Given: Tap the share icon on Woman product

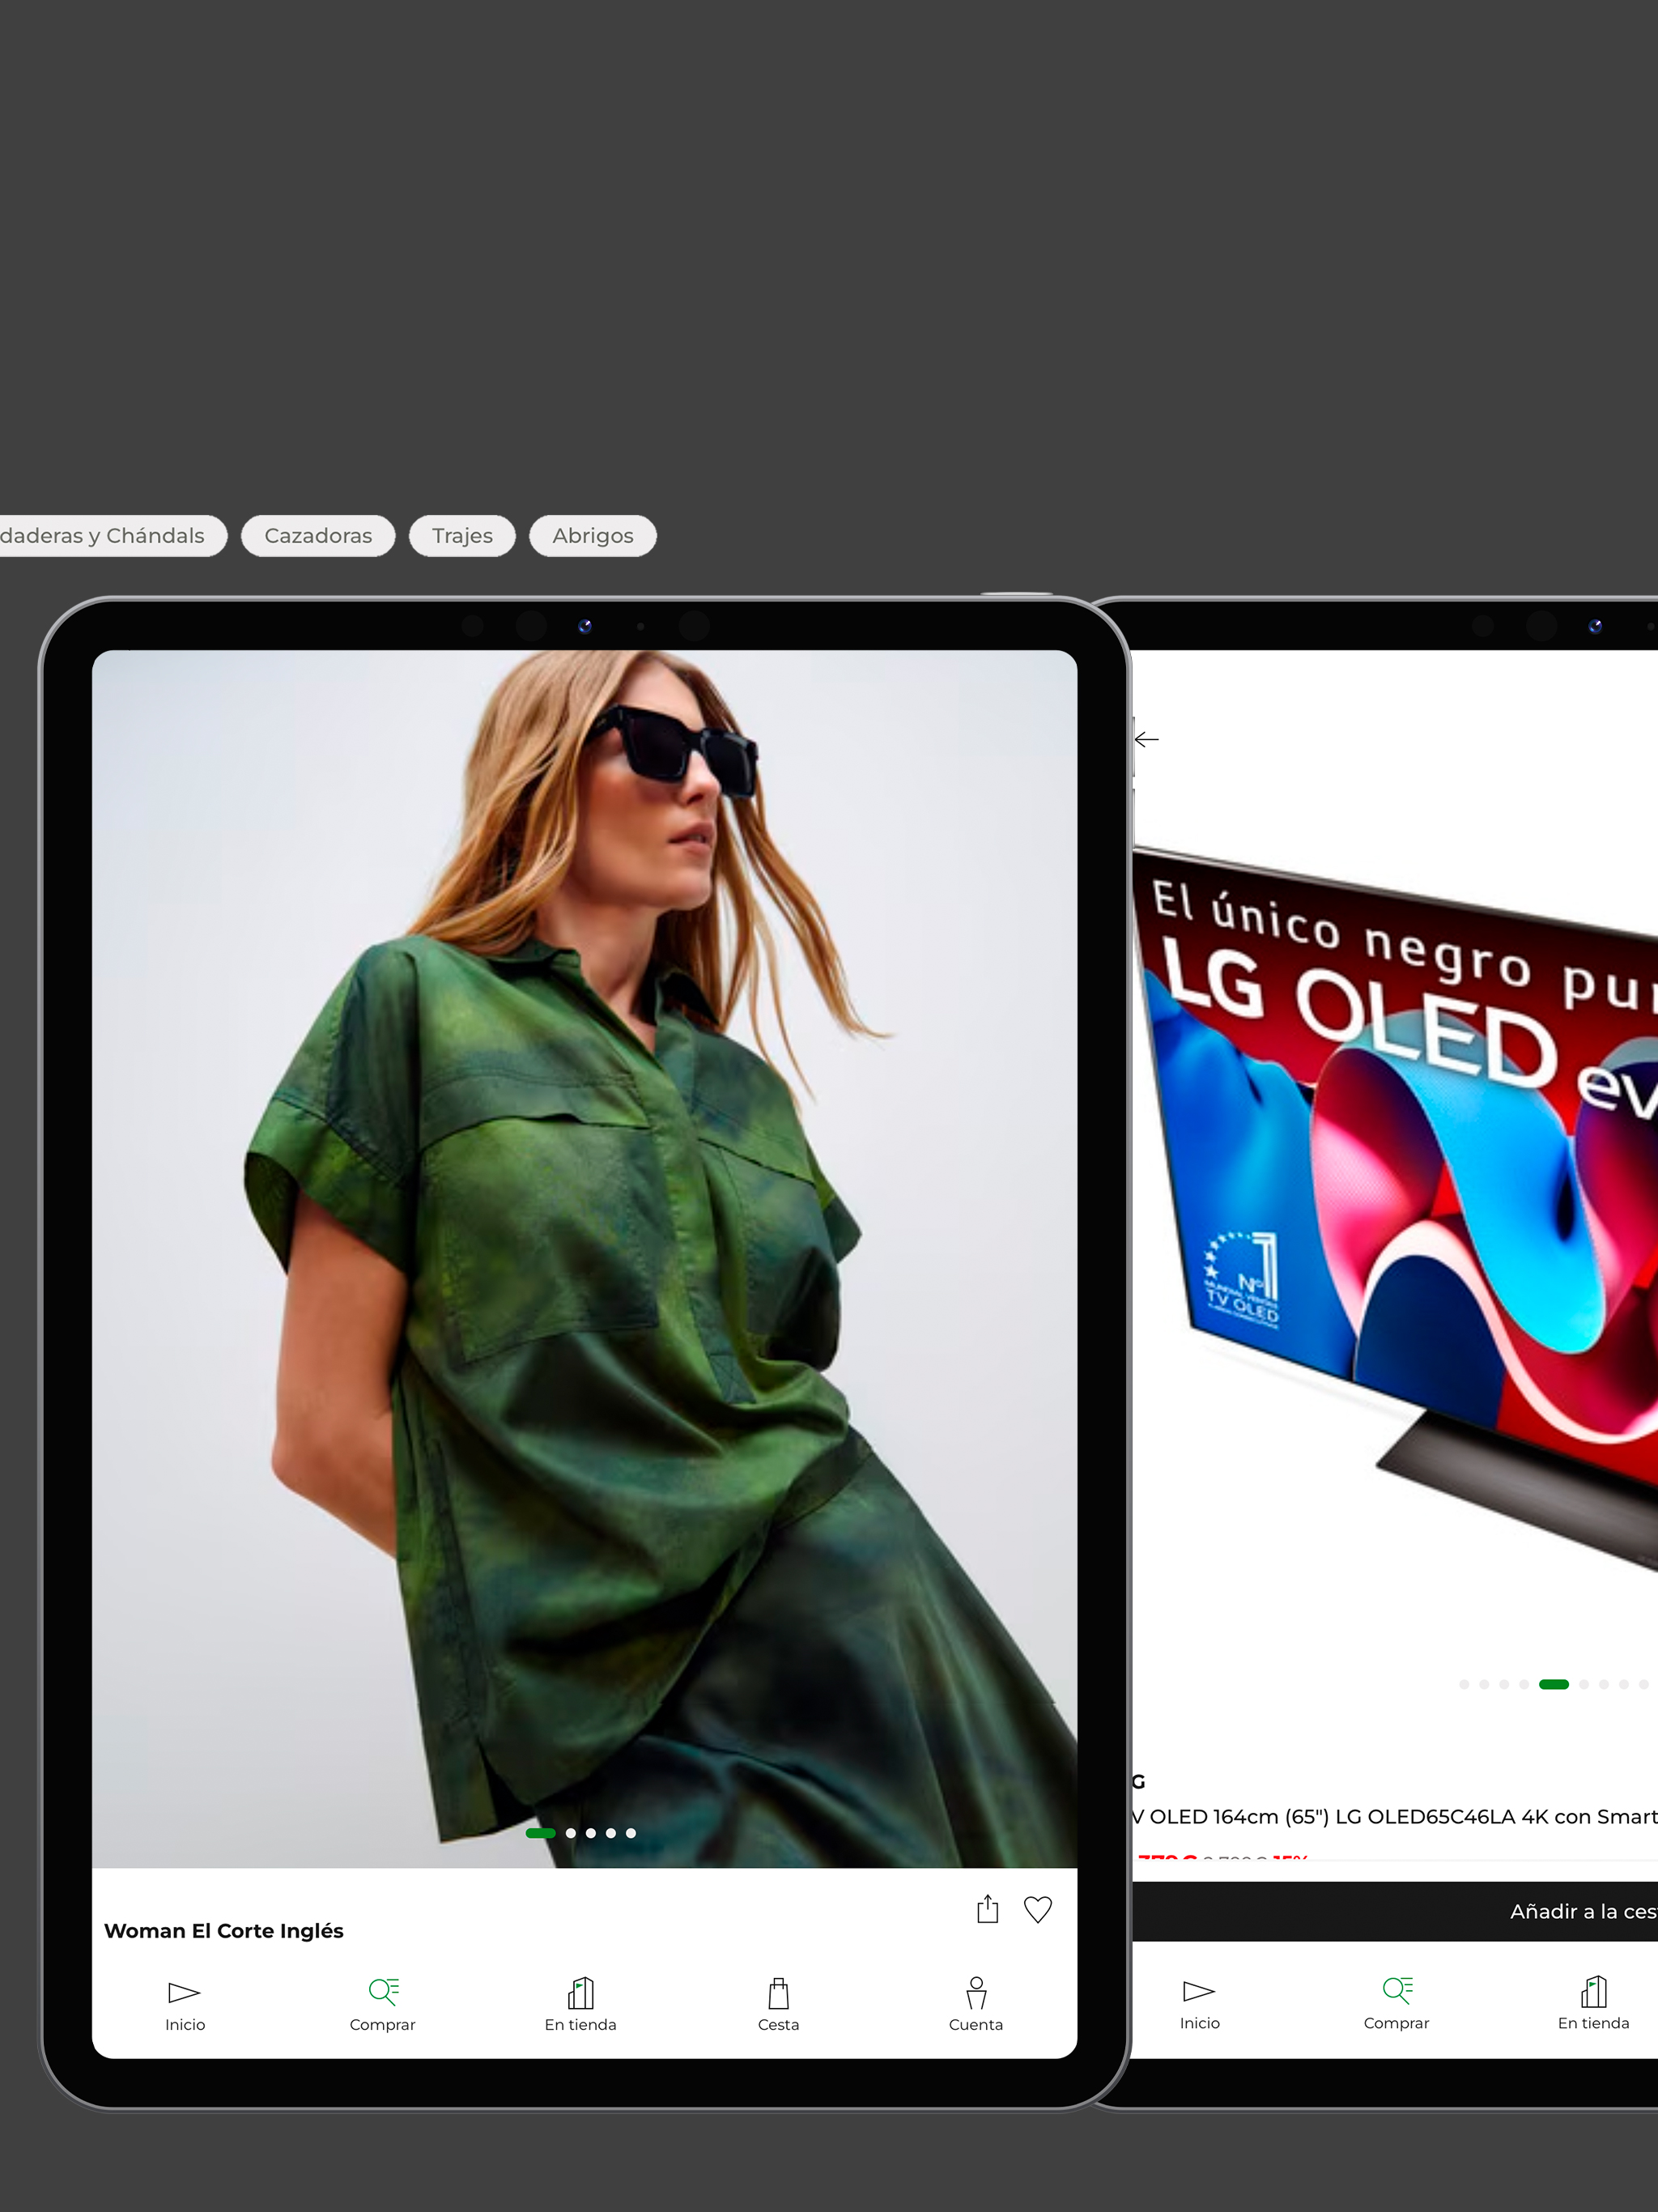Looking at the screenshot, I should coord(987,1909).
